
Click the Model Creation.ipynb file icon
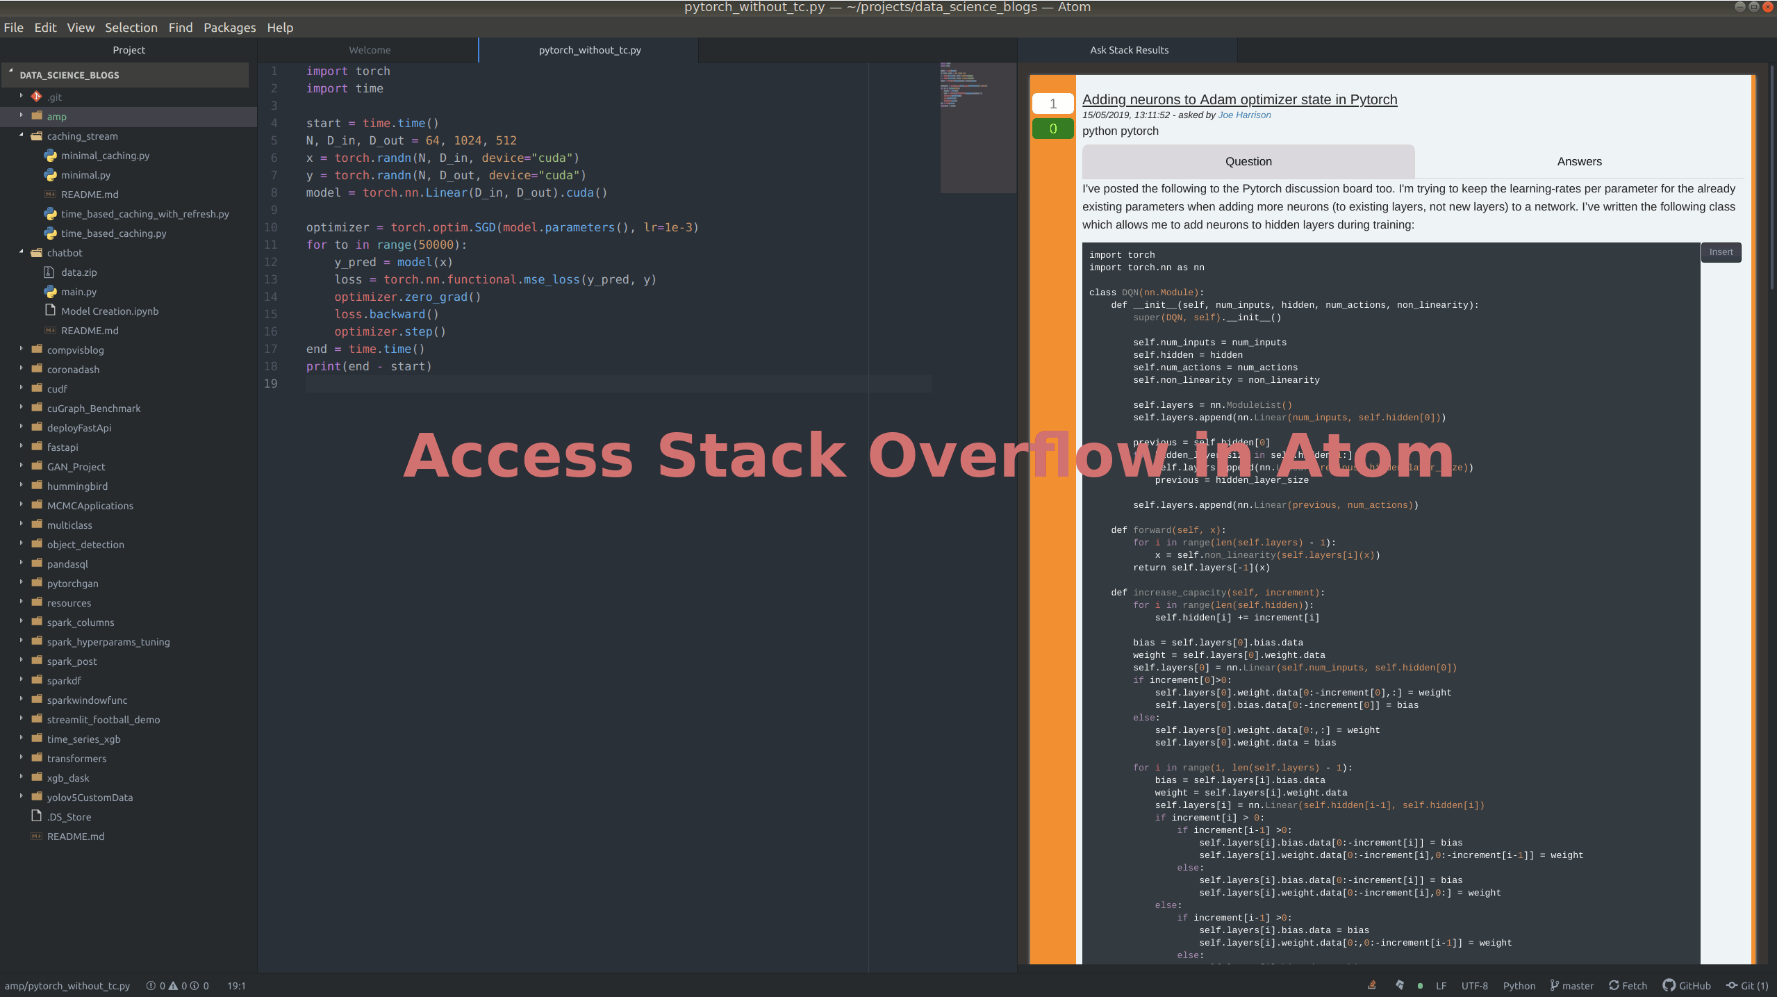50,310
